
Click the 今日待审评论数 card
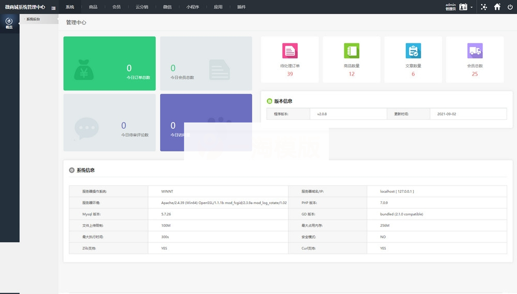click(110, 122)
